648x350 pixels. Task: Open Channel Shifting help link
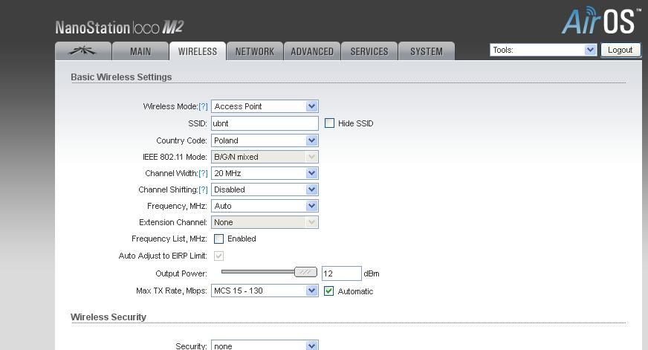point(203,189)
